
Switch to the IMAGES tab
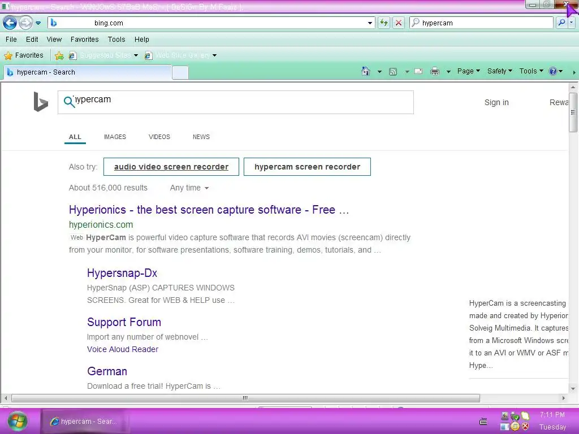115,137
